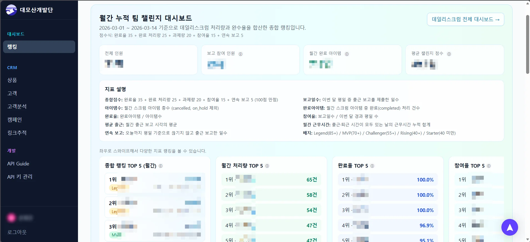Open the API Guide page
Screen dimensions: 530x242
[x=18, y=164]
